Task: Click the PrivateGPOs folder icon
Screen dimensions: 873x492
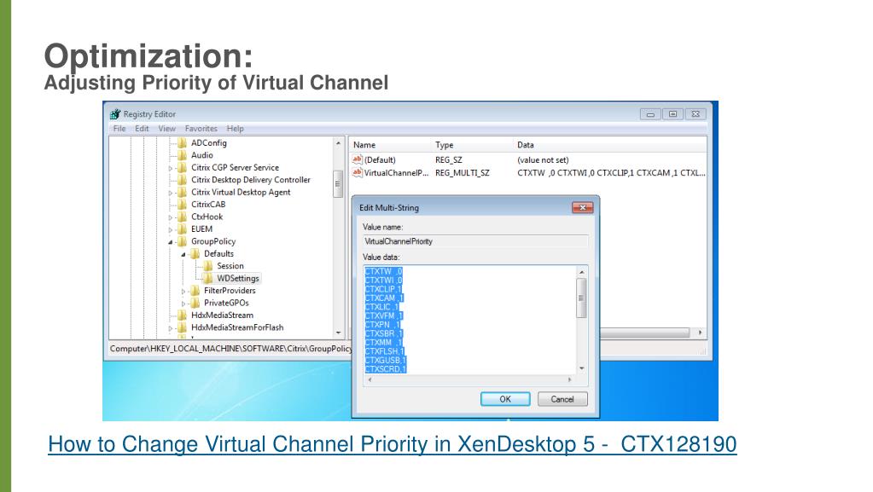Action: (195, 303)
